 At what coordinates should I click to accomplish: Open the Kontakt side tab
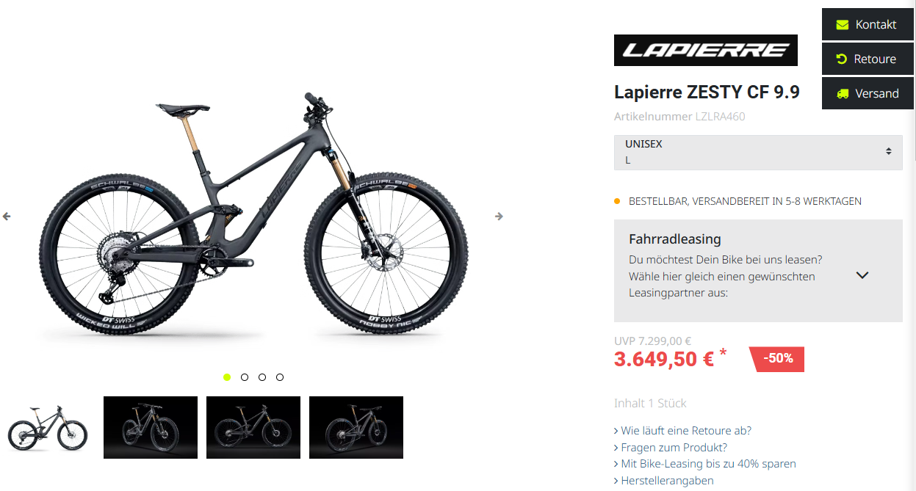coord(867,25)
